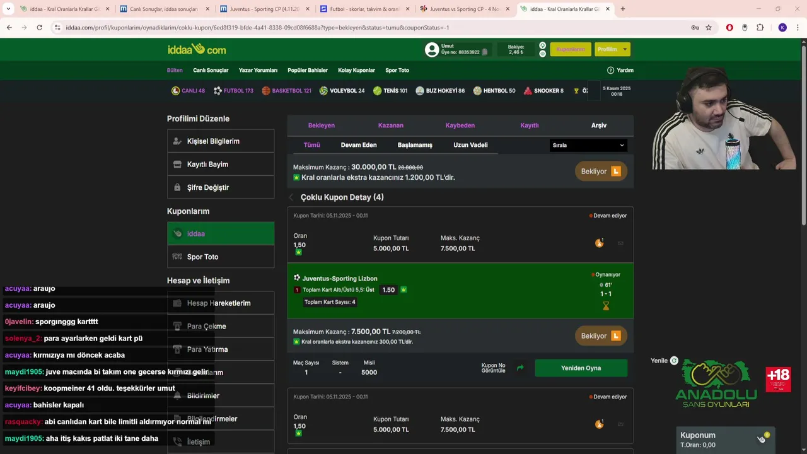Select the HENTBOL 50 sport category
Screen dimensions: 807x454
pos(494,91)
